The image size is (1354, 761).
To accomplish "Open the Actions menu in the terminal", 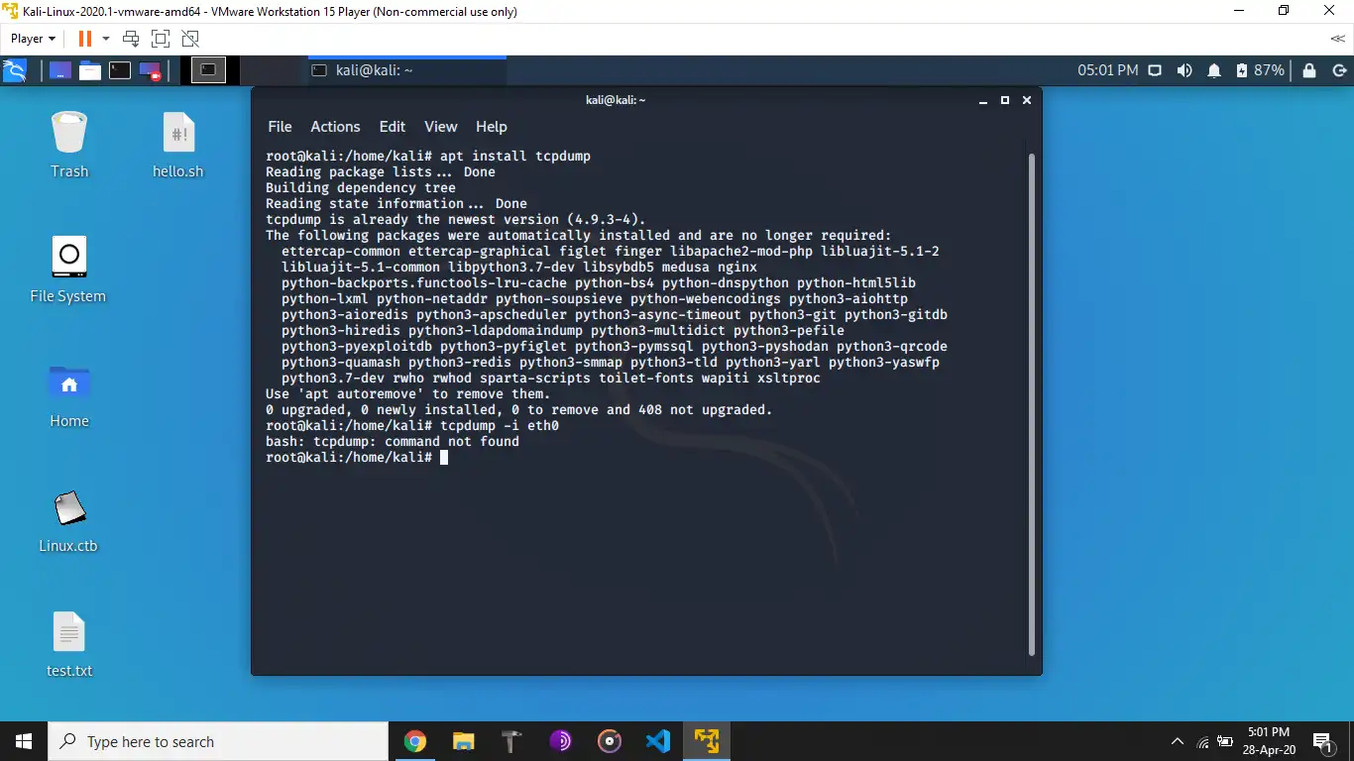I will (335, 127).
